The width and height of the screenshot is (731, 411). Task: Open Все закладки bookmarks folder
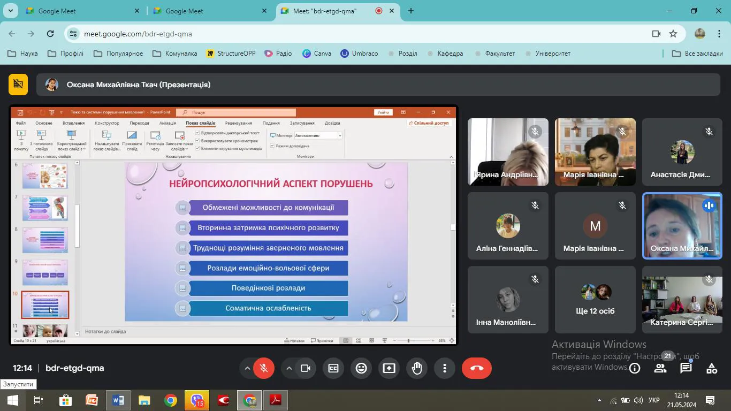coord(697,54)
